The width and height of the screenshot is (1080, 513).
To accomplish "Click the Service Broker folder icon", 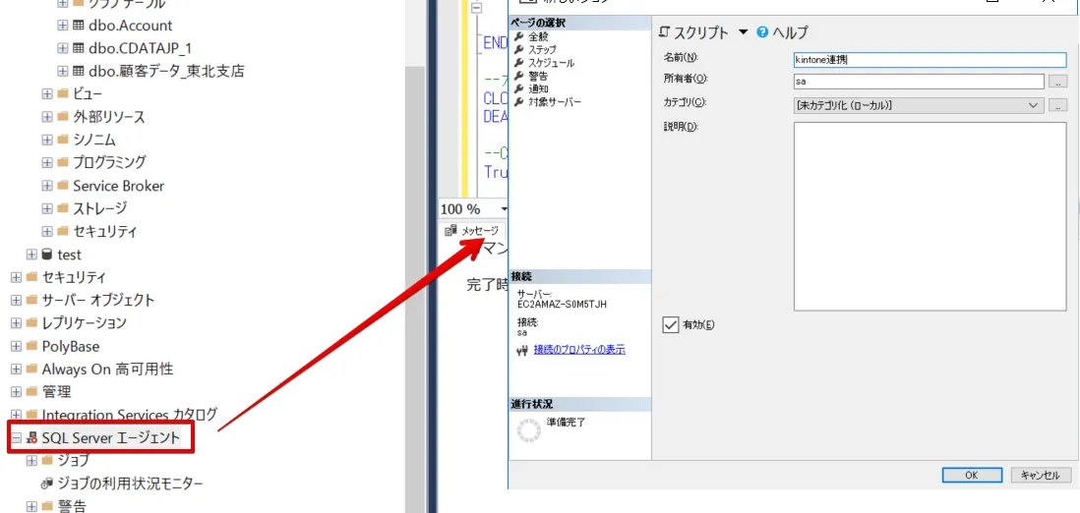I will coord(63,186).
